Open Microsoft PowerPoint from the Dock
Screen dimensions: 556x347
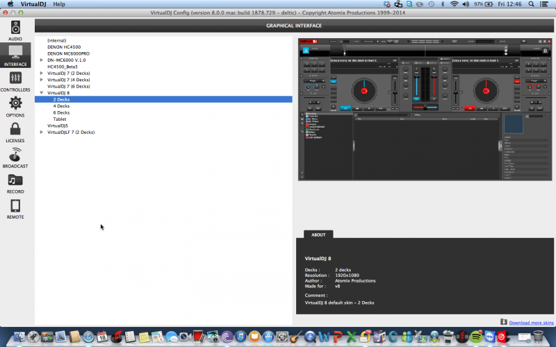tap(338, 337)
